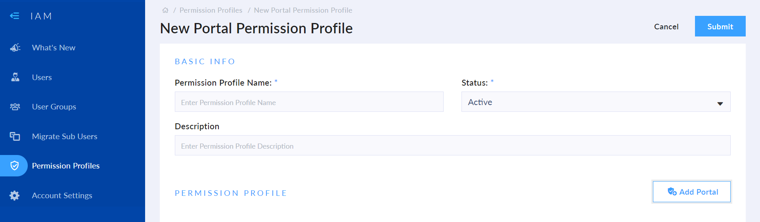Click the Cancel button
Viewport: 760px width, 222px height.
point(666,27)
